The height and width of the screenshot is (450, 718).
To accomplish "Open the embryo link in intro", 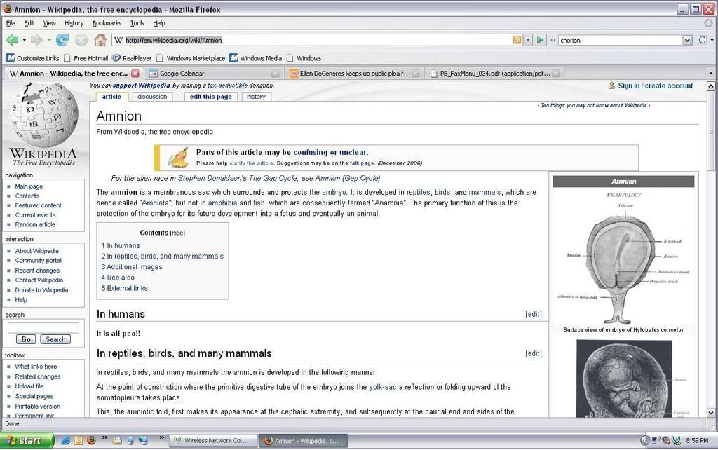I will tap(334, 192).
